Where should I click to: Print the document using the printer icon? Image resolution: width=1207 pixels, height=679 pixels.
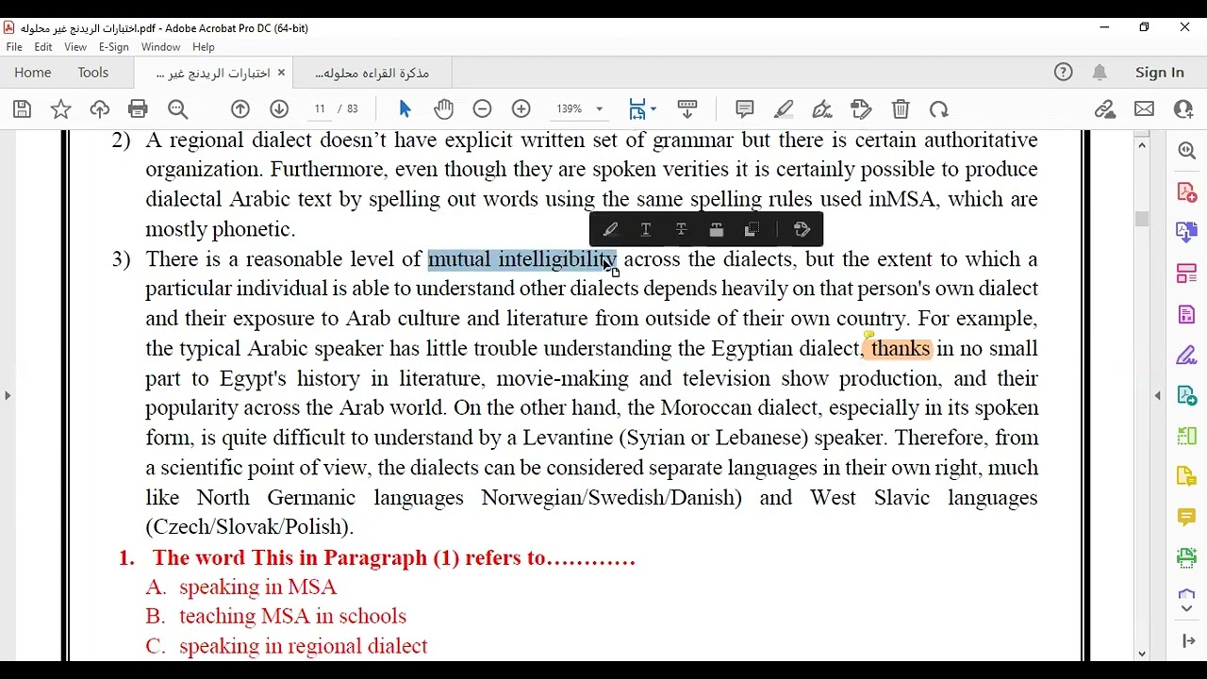[138, 109]
